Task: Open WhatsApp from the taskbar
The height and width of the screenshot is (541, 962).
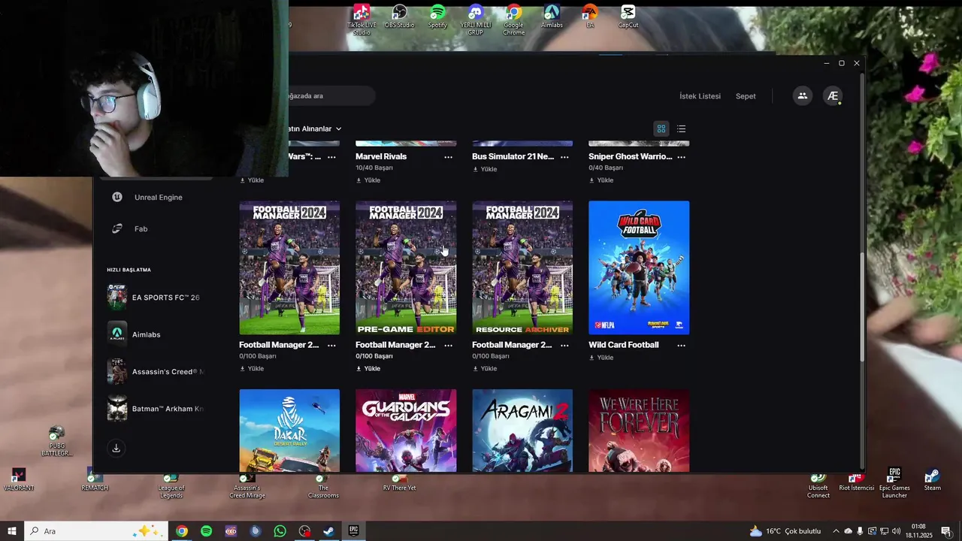Action: click(x=280, y=531)
